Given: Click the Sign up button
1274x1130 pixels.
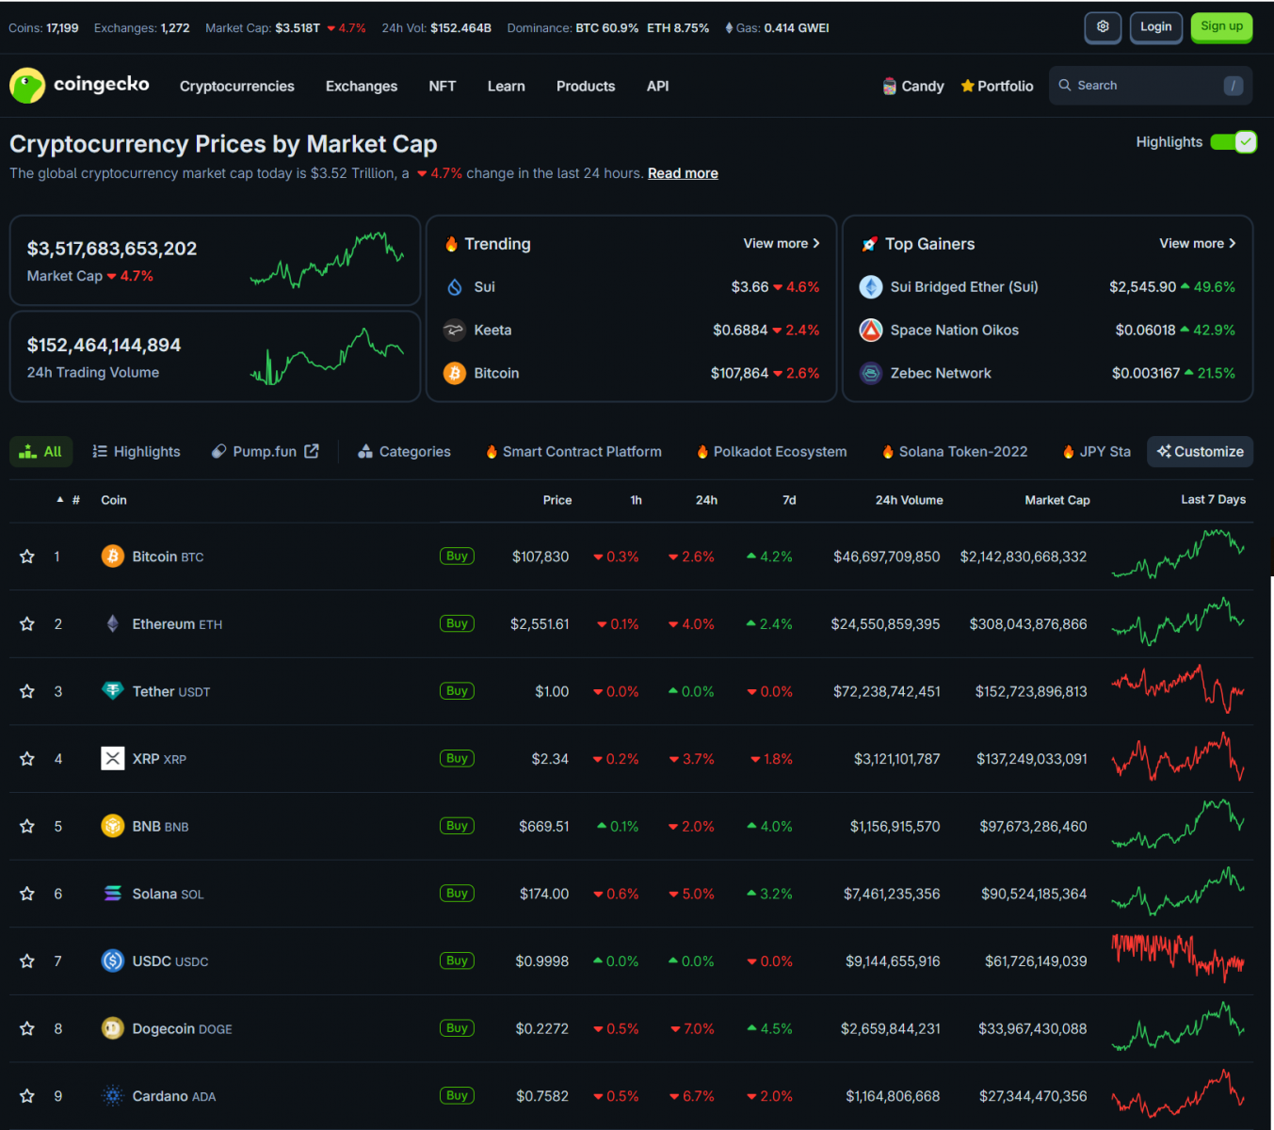Looking at the screenshot, I should tap(1221, 27).
